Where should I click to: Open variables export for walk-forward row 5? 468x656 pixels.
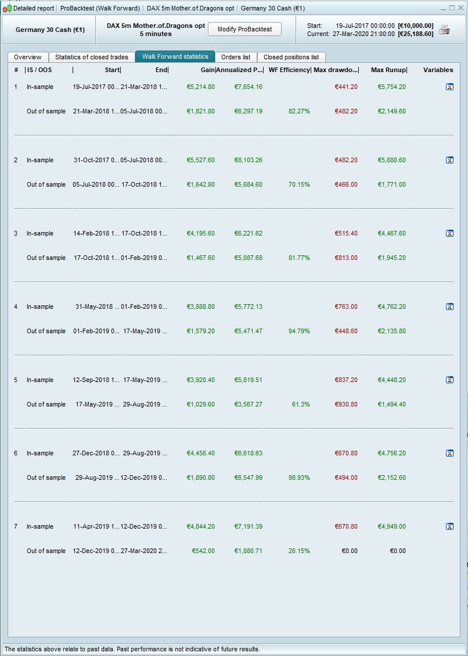(x=449, y=380)
